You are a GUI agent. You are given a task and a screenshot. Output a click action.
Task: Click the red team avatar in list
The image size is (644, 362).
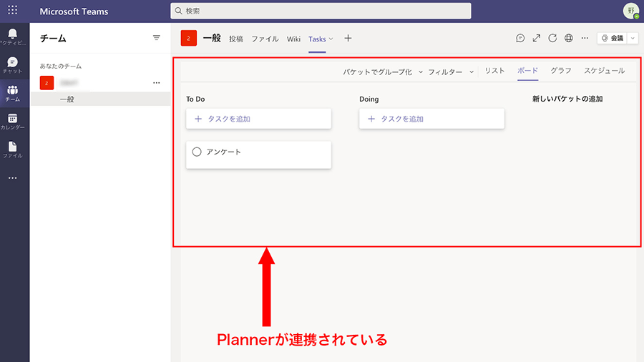pos(47,83)
